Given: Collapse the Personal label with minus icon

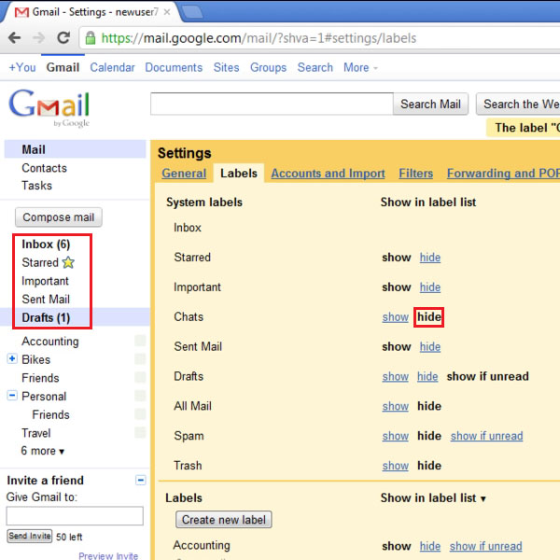Looking at the screenshot, I should pyautogui.click(x=12, y=396).
